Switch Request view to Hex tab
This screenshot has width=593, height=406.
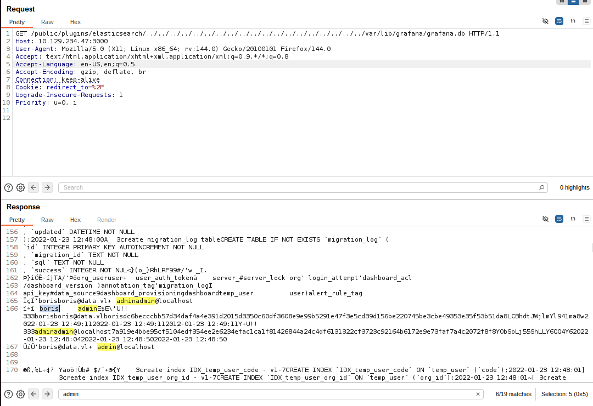75,22
